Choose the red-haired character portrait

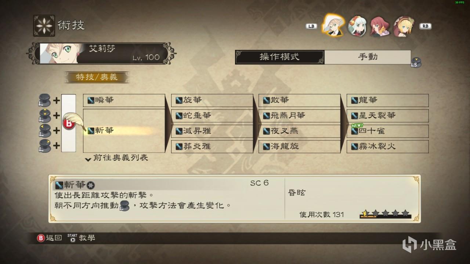pyautogui.click(x=380, y=26)
